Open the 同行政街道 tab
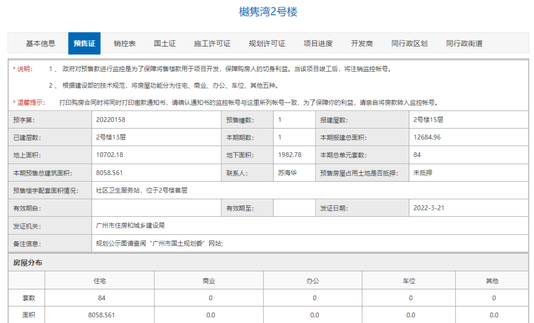The width and height of the screenshot is (534, 323). click(x=465, y=43)
